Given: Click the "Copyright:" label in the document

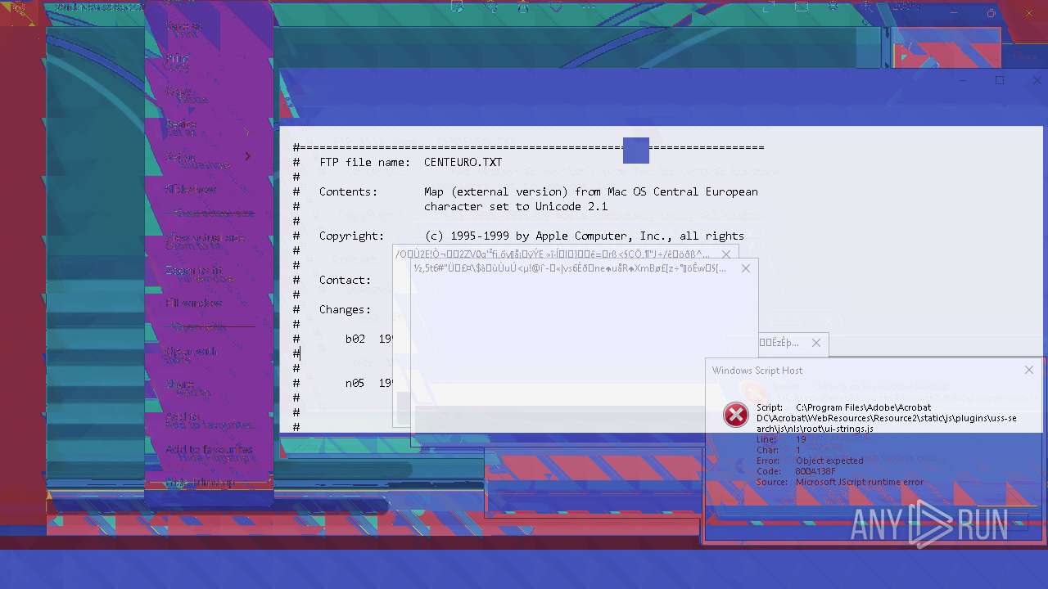Looking at the screenshot, I should tap(351, 236).
